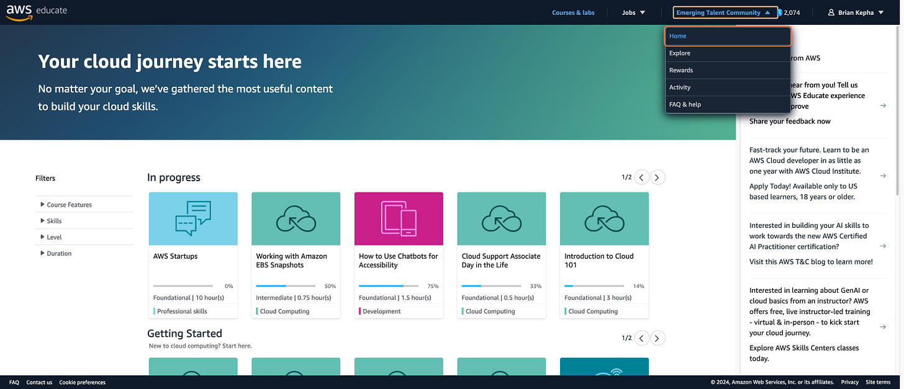Screen dimensions: 904x389
Task: Click Apply Today AWS Cloud Institute text
Action: point(802,191)
